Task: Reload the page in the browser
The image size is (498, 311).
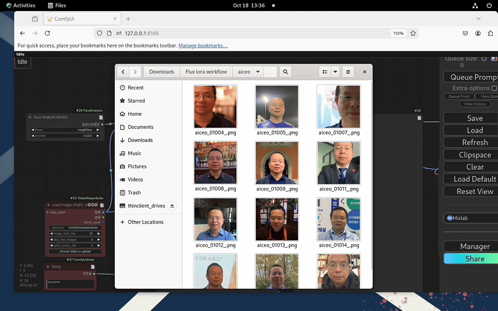Action: click(47, 34)
